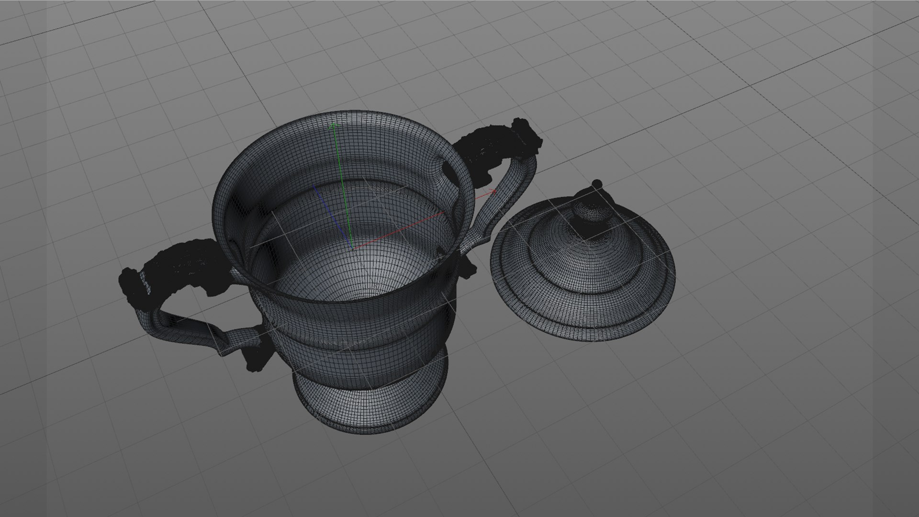Click the green axis arrow tip
The image size is (919, 517).
(x=333, y=127)
